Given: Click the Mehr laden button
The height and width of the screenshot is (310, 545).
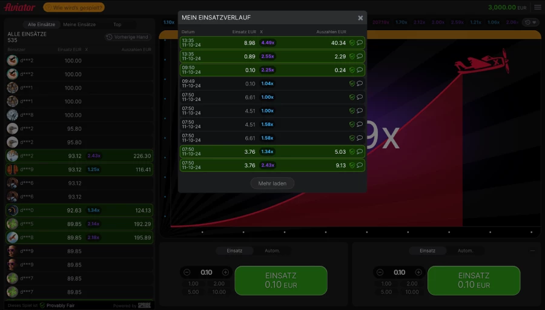Looking at the screenshot, I should (x=272, y=183).
